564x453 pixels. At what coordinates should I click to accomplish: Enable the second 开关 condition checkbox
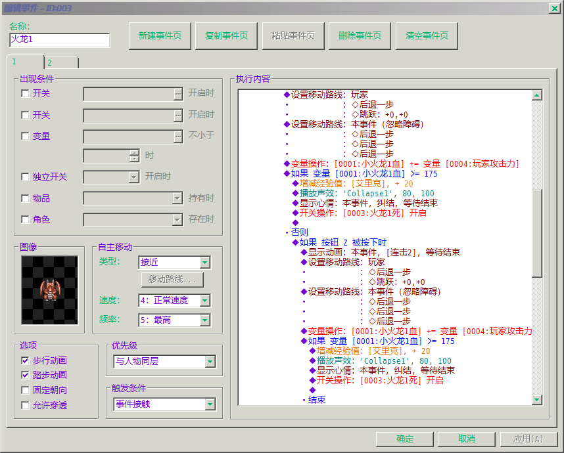(25, 116)
